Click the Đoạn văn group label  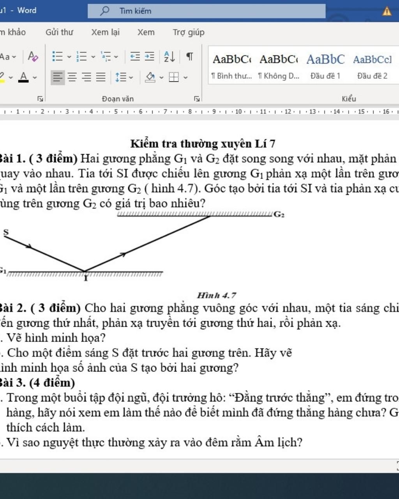[x=118, y=99]
